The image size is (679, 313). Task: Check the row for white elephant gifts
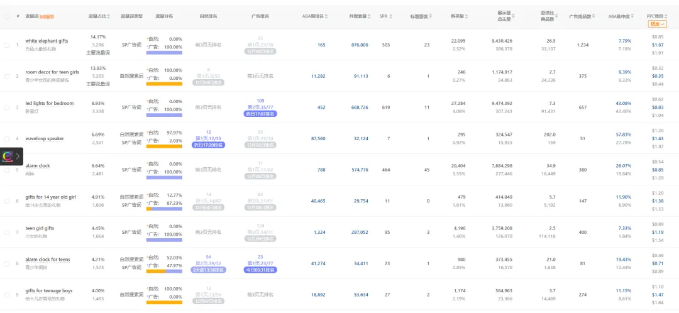(x=7, y=45)
